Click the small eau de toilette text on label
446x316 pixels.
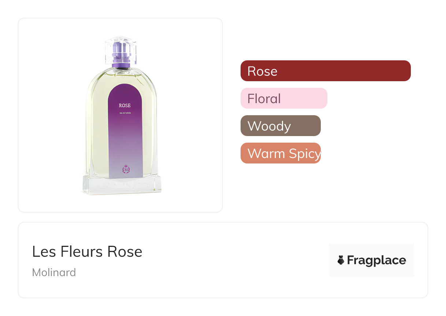click(125, 116)
